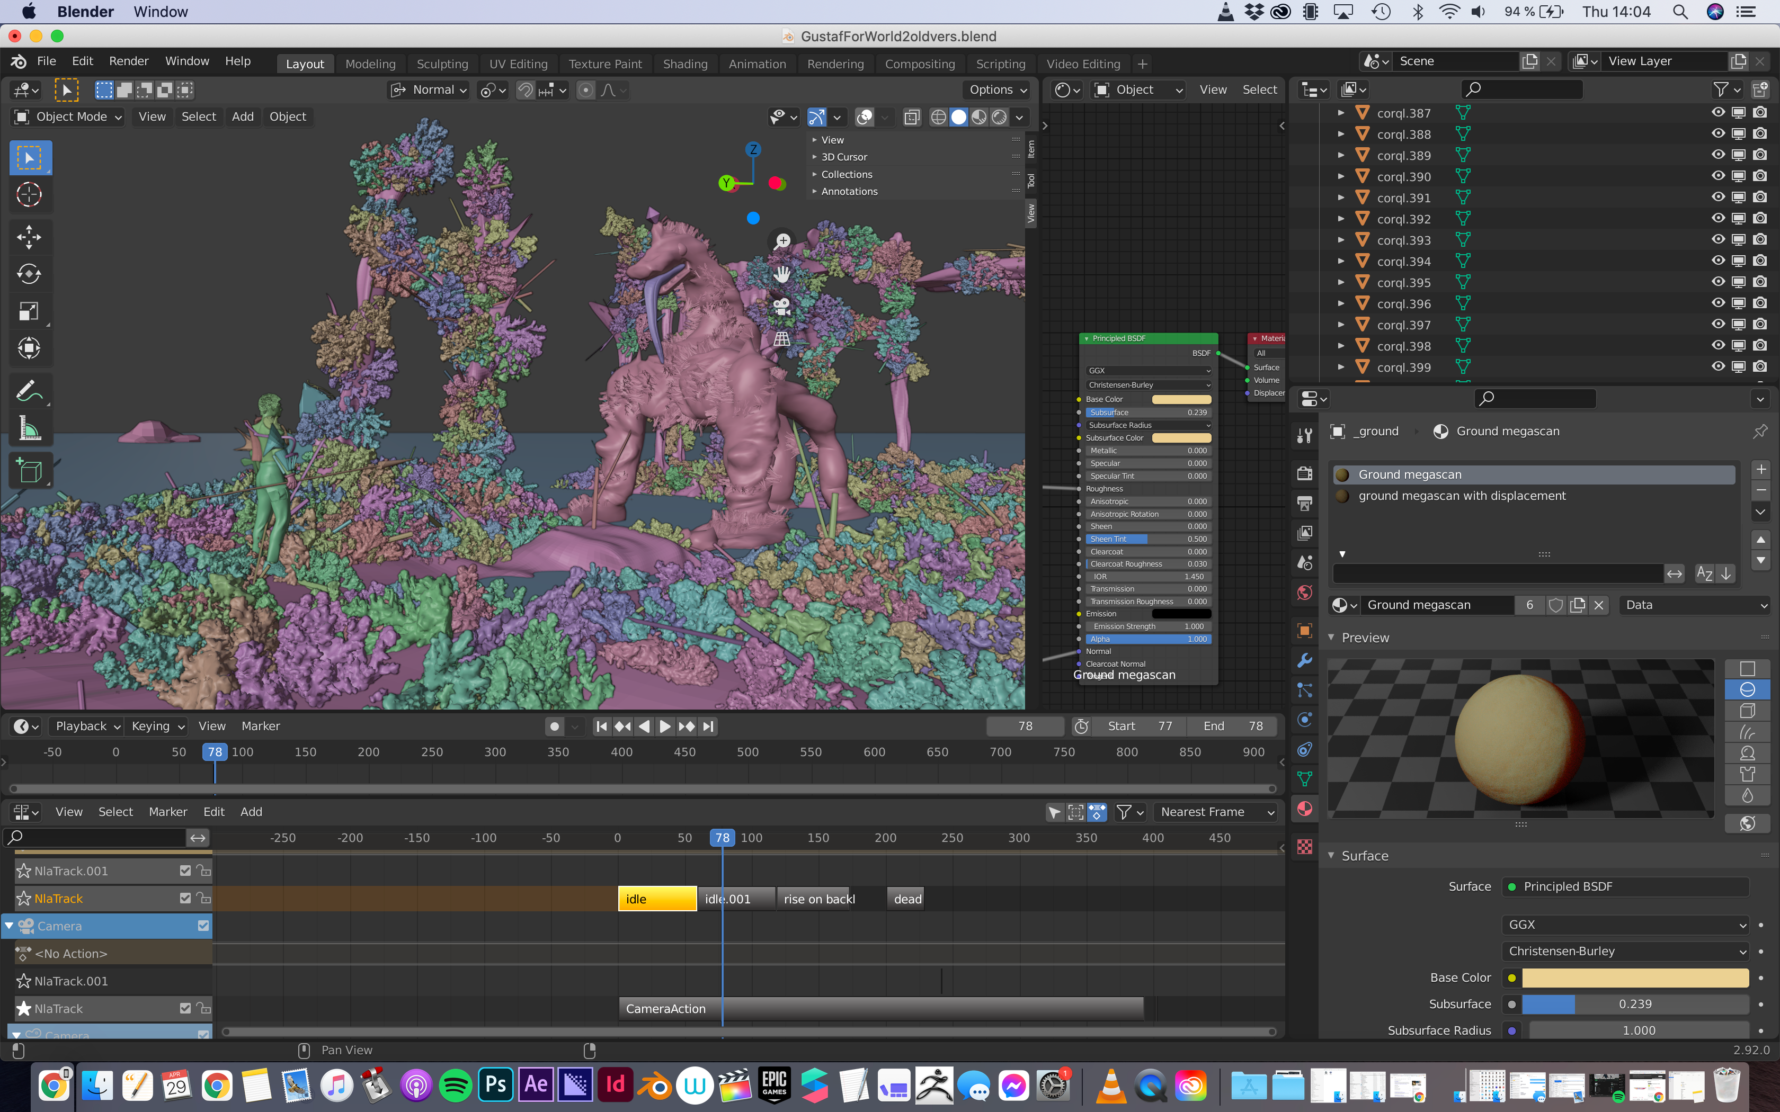Click the Base Color swatch in properties

coord(1634,978)
